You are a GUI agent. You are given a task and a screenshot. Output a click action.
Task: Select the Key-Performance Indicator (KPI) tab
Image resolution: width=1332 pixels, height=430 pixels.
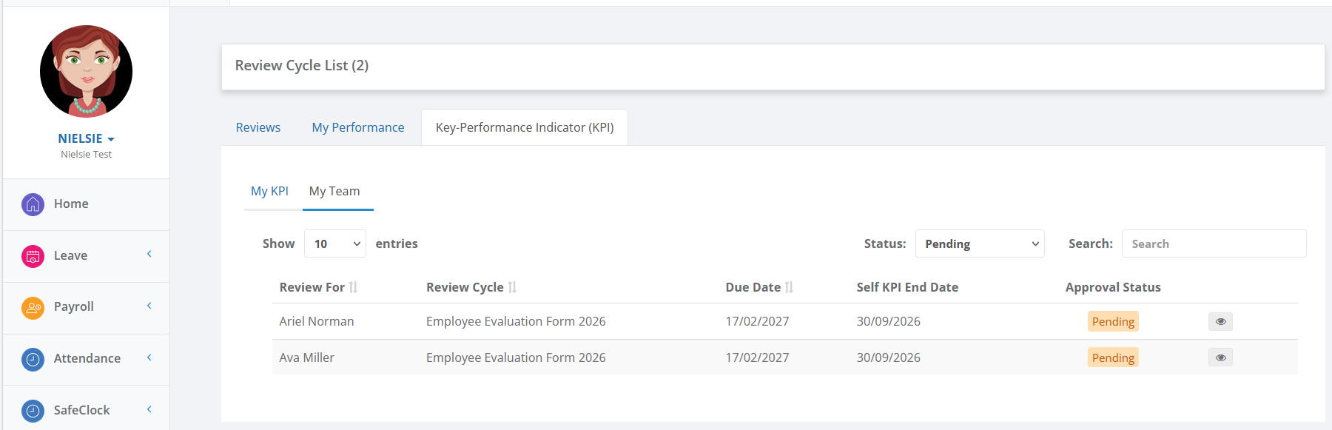click(x=525, y=127)
